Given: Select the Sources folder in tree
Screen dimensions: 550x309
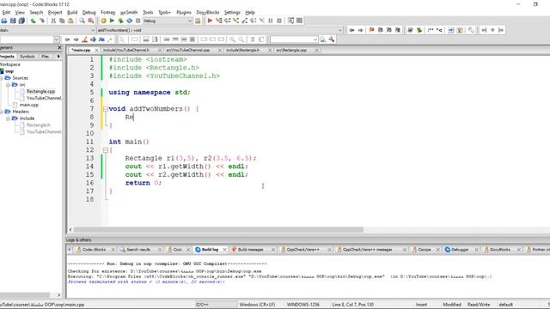Looking at the screenshot, I should [x=20, y=78].
